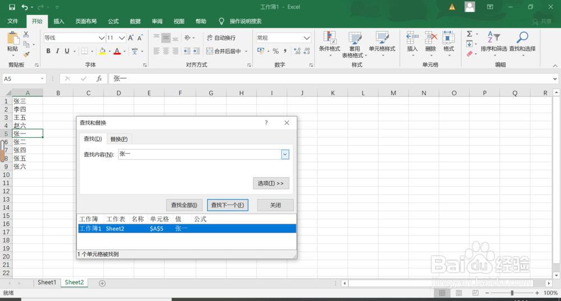
Task: Click the 选项(T) >> button
Action: [271, 183]
